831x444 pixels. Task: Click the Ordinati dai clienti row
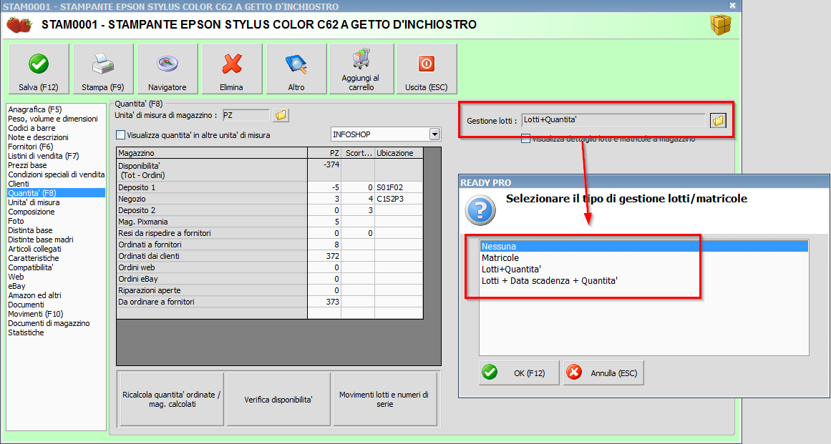pos(270,256)
